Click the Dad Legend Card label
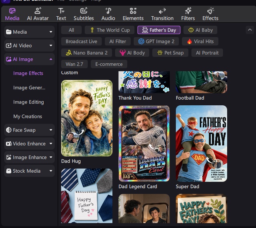256x228 pixels. 138,186
